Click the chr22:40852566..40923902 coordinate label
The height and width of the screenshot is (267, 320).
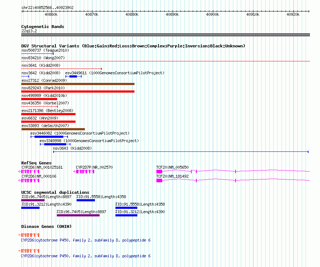pos(47,8)
